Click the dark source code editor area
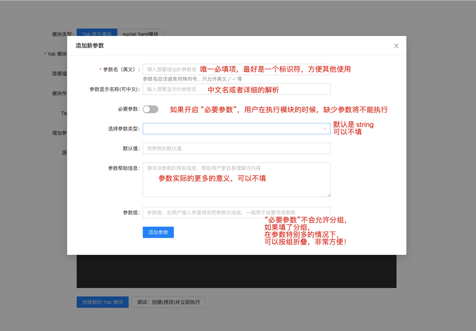The height and width of the screenshot is (331, 476). click(x=233, y=271)
